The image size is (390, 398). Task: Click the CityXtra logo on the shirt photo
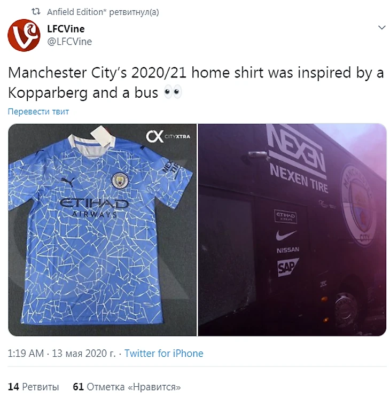click(x=168, y=136)
